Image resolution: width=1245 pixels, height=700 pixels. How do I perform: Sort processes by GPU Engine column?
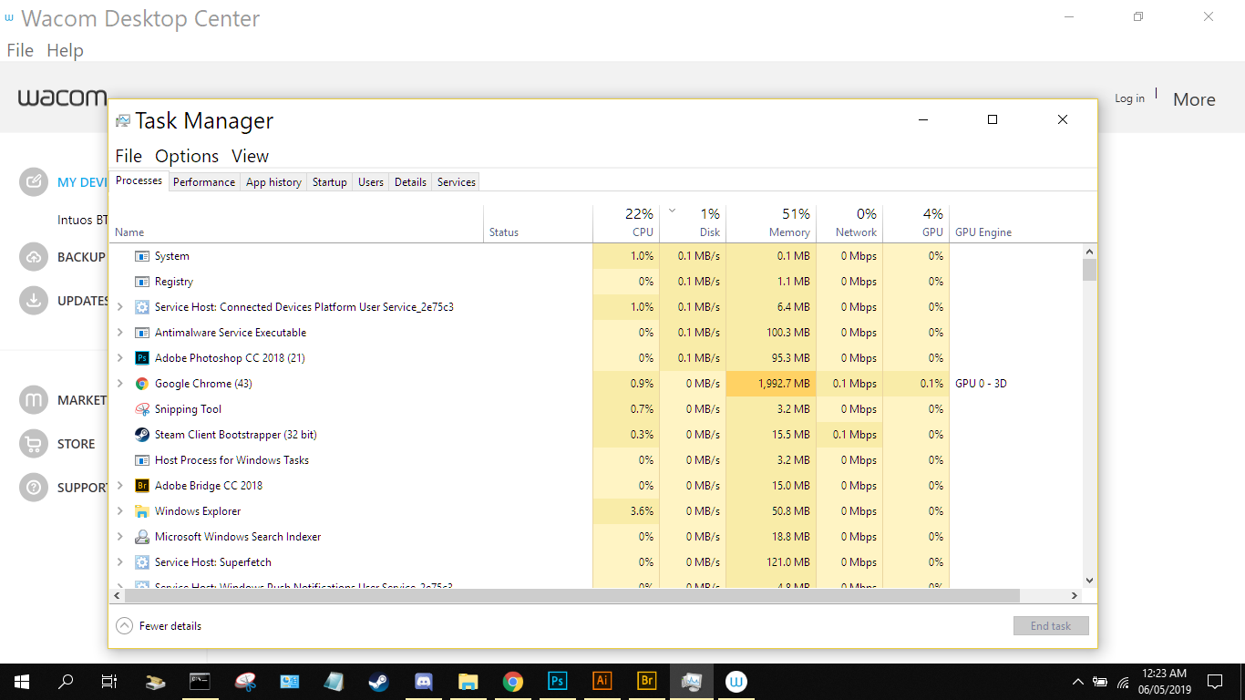(x=1013, y=223)
